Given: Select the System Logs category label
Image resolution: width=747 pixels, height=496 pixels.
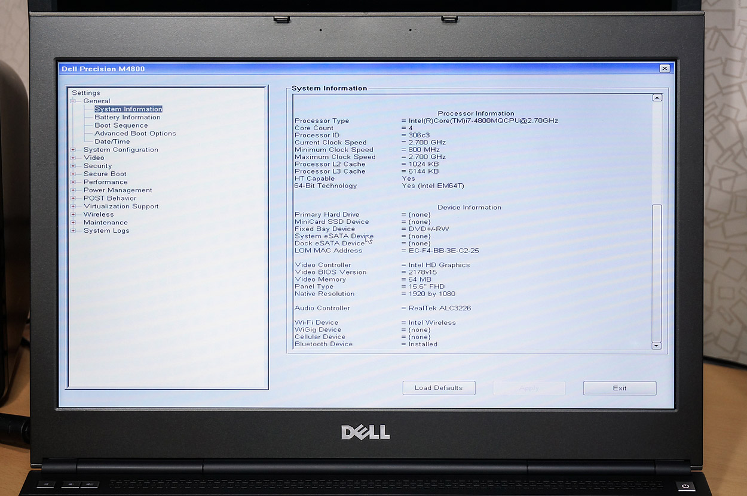Looking at the screenshot, I should coord(106,230).
